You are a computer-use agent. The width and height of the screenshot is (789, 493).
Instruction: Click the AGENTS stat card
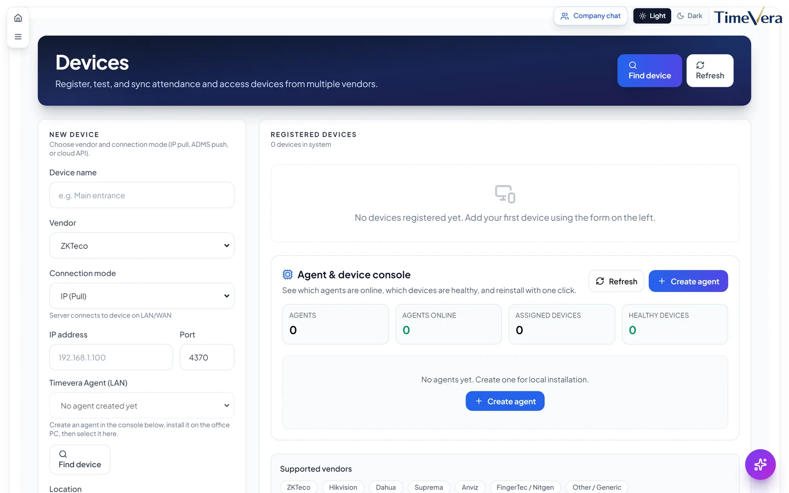click(335, 324)
